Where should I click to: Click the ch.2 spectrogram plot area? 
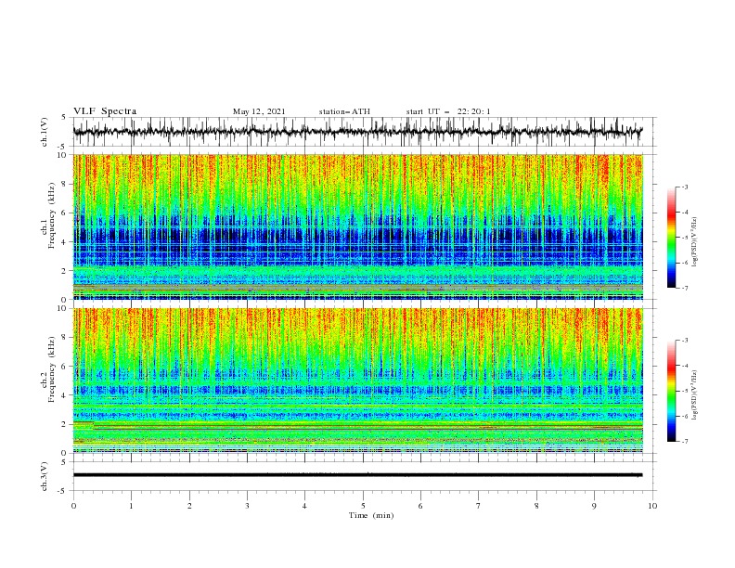coord(357,381)
